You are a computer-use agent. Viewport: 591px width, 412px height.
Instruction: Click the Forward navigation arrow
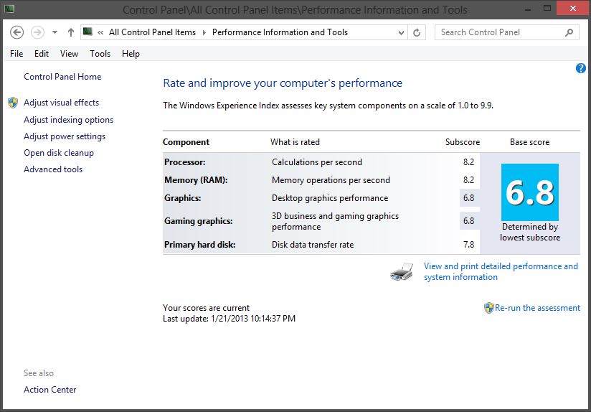[37, 32]
